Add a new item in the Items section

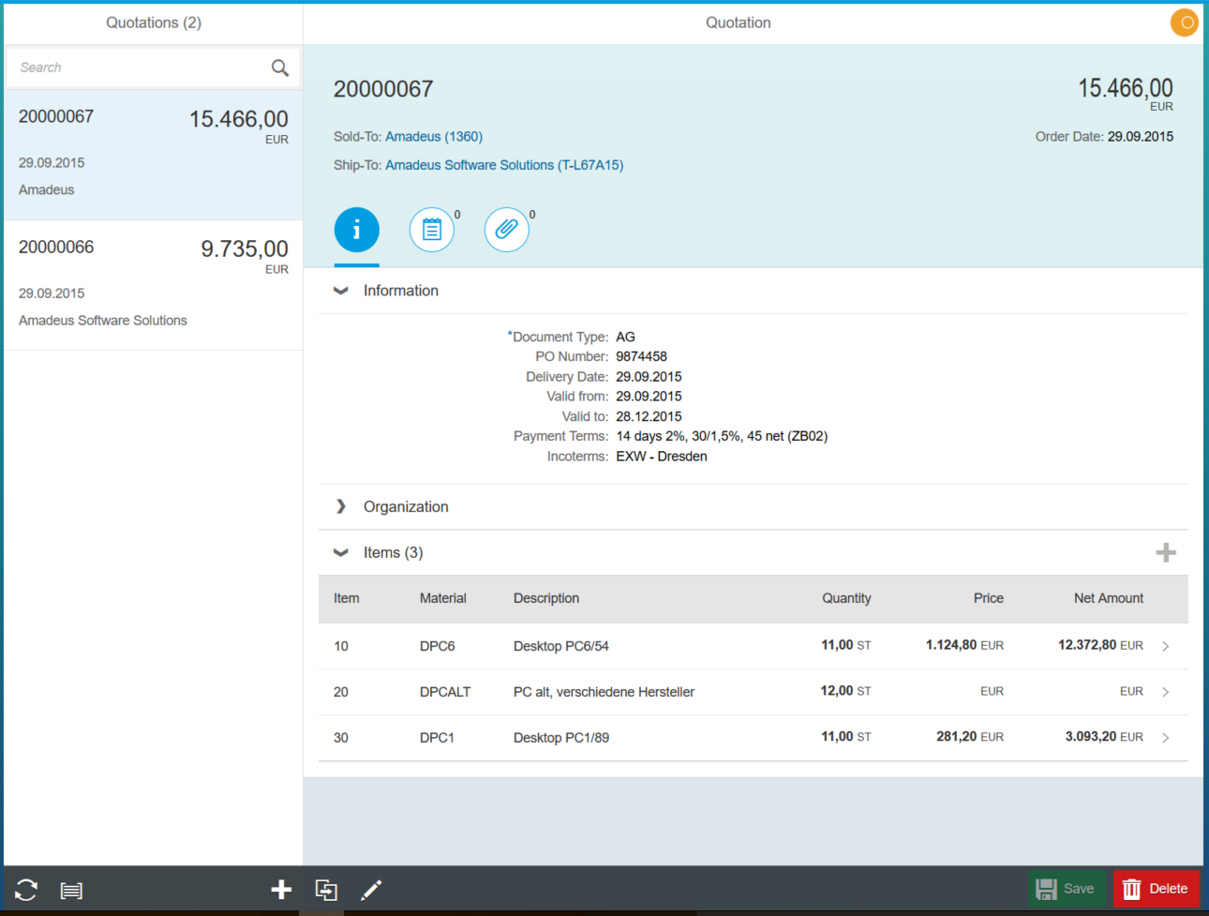pos(1166,552)
